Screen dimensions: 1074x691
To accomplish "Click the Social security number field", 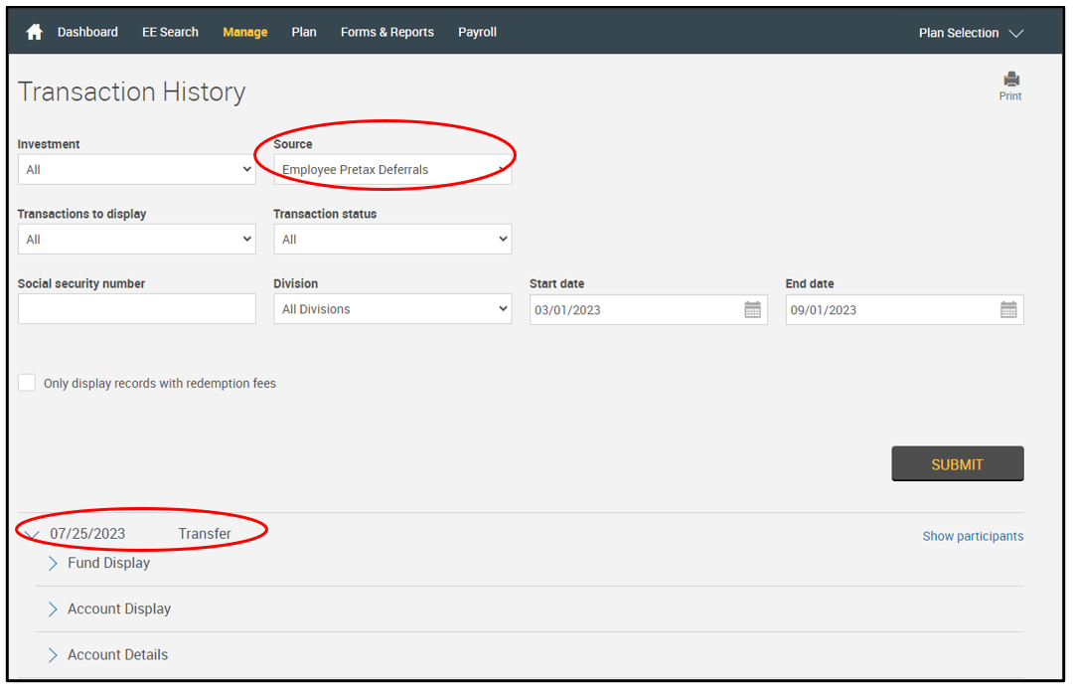I will click(136, 309).
